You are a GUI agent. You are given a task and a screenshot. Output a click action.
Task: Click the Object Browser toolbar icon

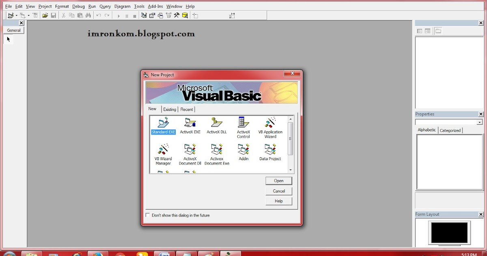tap(169, 15)
